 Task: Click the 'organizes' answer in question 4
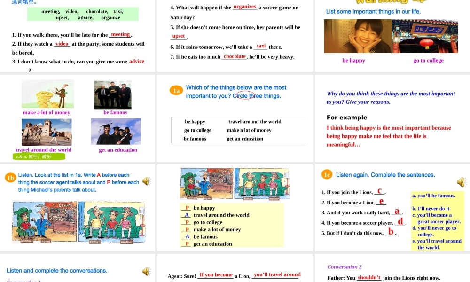[245, 7]
